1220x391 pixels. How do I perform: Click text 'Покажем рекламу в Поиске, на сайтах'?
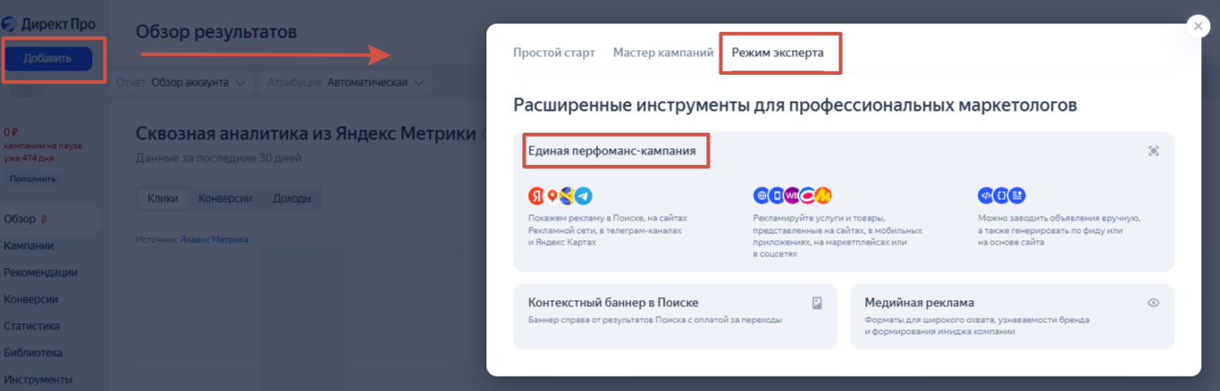point(608,218)
